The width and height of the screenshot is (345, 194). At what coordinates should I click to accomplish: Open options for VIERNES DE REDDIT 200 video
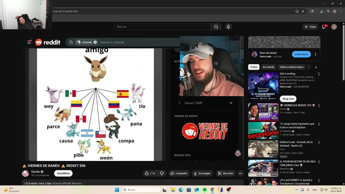click(x=319, y=106)
